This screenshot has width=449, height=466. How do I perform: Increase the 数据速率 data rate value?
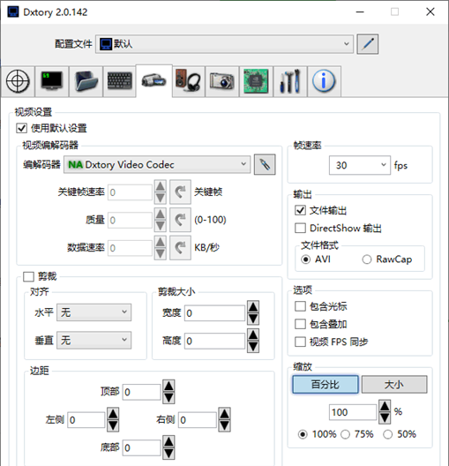(x=161, y=242)
